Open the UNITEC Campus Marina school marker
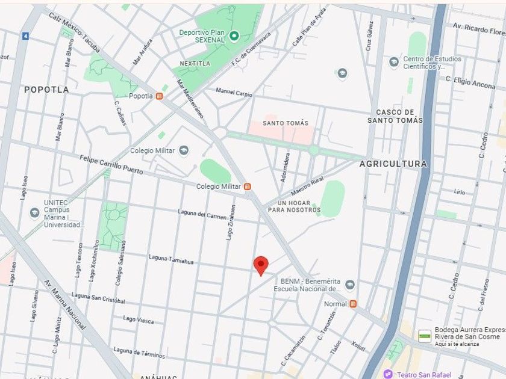506x379 pixels. pos(34,213)
